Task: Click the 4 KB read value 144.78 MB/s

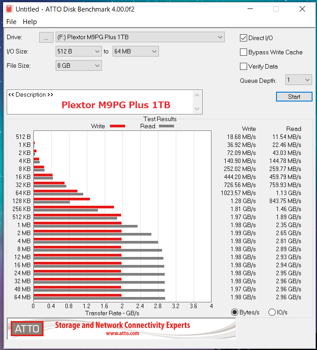Action: [x=285, y=161]
